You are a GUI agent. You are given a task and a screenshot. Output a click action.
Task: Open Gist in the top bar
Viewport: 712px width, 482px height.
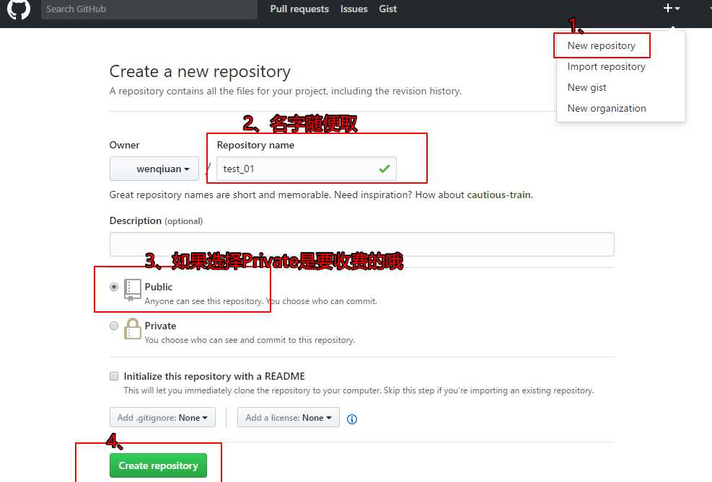[x=388, y=9]
